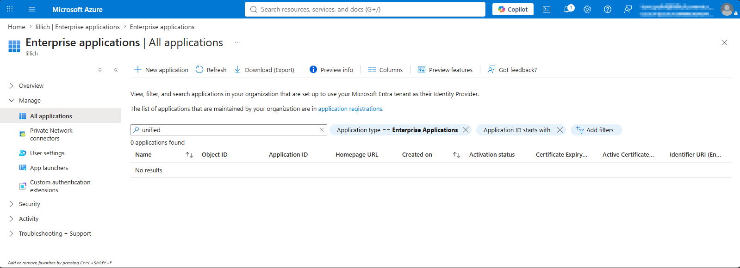This screenshot has width=740, height=268.
Task: Open the Help question mark icon
Action: pos(608,9)
